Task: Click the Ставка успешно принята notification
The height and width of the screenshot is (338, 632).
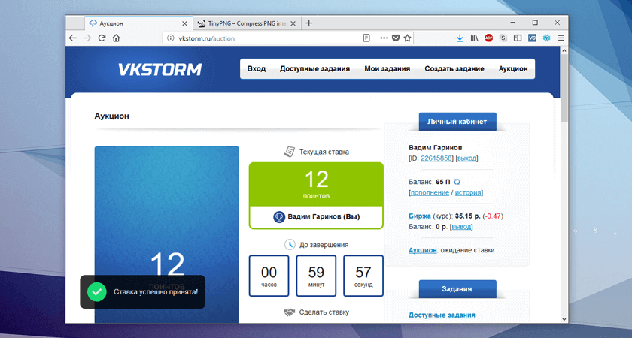Action: click(143, 291)
